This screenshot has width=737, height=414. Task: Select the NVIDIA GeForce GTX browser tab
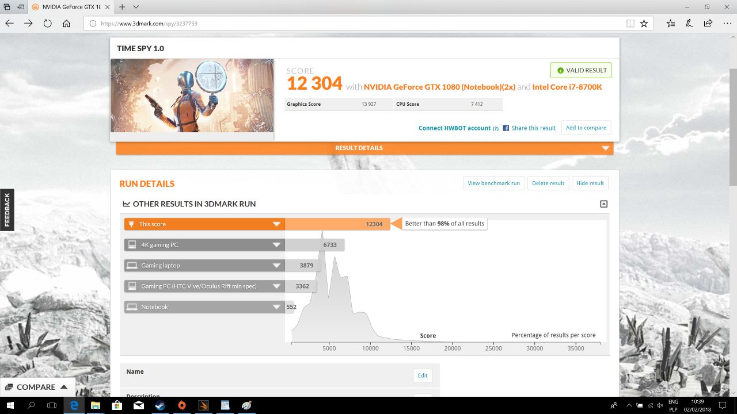click(x=71, y=7)
